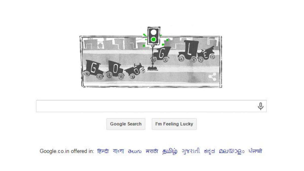The width and height of the screenshot is (304, 171).
Task: Select the Punjabi language link
Action: pyautogui.click(x=255, y=151)
